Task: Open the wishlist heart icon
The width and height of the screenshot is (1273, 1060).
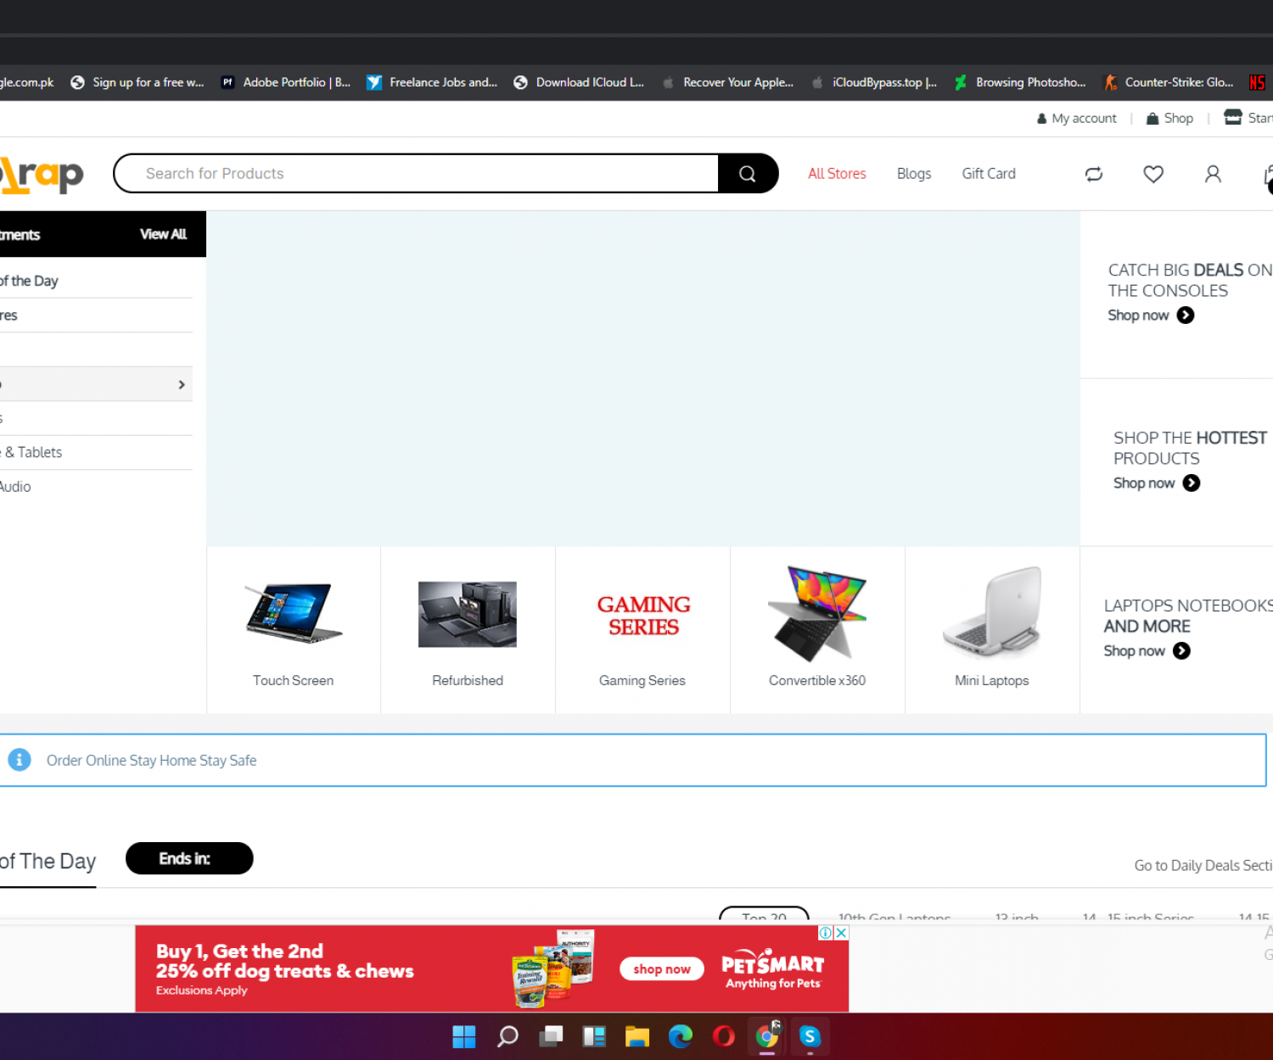Action: click(1153, 174)
